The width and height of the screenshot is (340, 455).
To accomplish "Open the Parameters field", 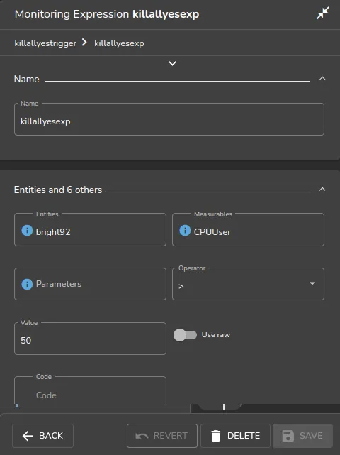I will 90,284.
